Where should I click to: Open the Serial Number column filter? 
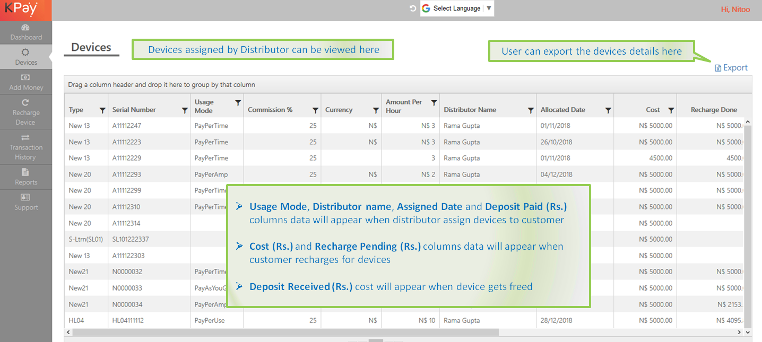(x=185, y=110)
